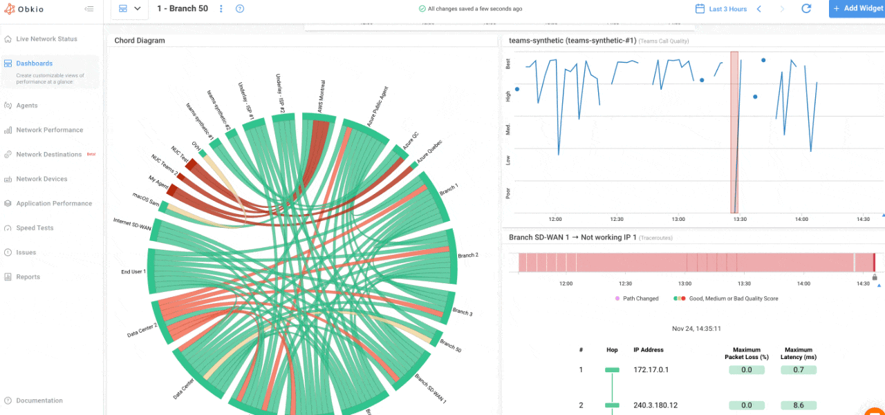The image size is (885, 415).
Task: Open the help icon next to Branch 50
Action: [239, 8]
